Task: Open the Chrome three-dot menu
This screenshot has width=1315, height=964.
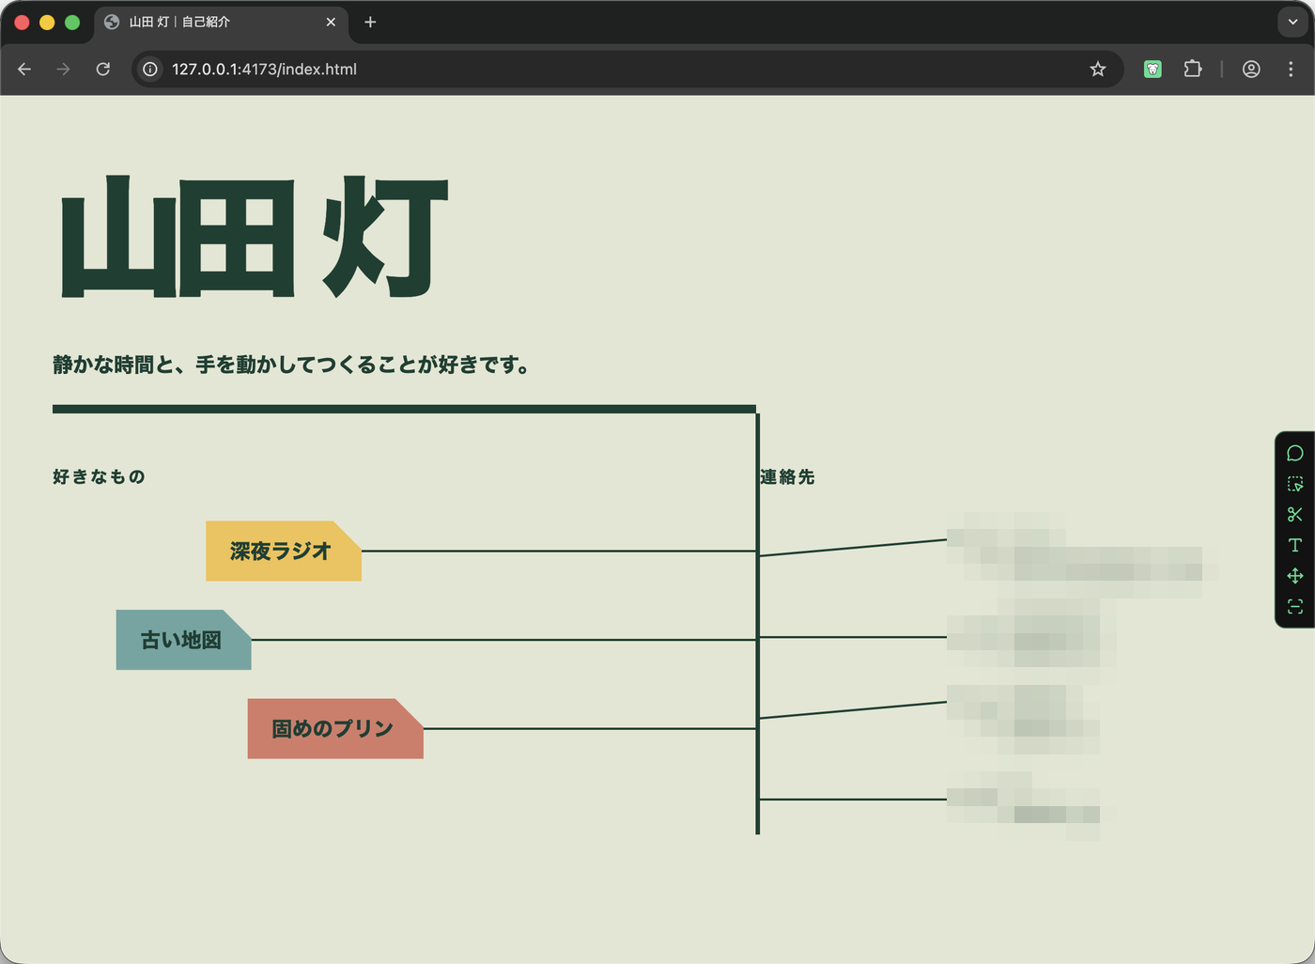Action: click(1291, 69)
